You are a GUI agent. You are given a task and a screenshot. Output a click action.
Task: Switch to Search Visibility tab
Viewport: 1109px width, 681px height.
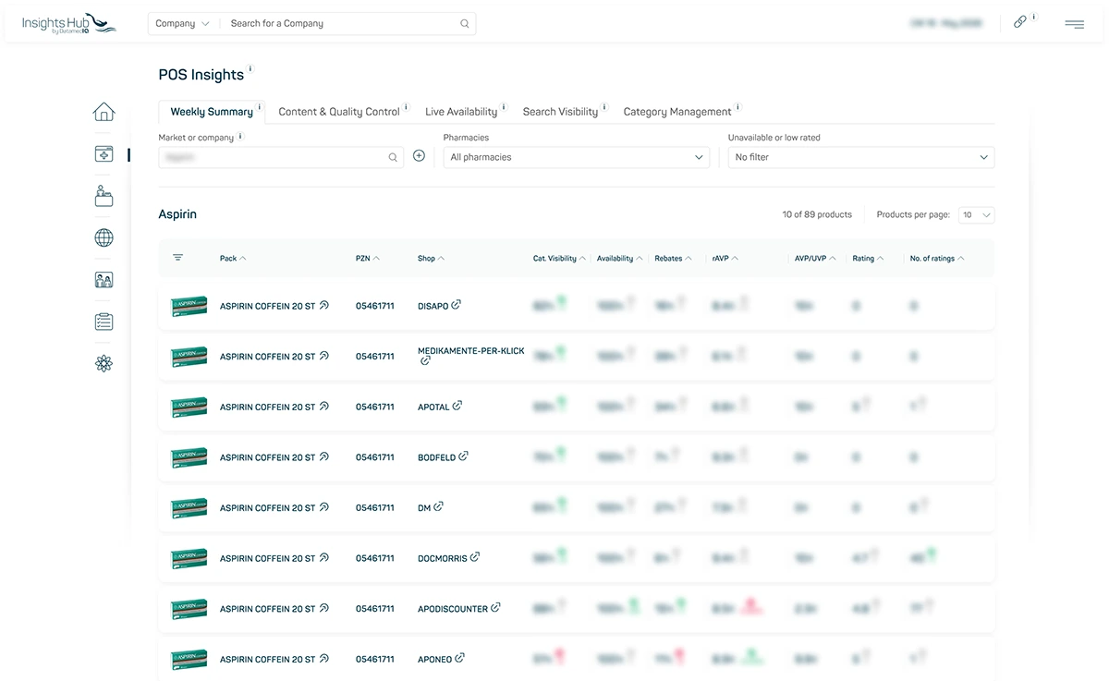[x=560, y=112]
